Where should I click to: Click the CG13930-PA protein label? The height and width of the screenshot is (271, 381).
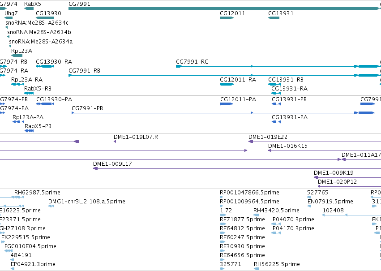pos(54,99)
